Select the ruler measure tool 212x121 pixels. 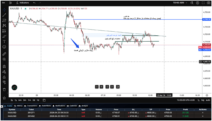coord(4,54)
